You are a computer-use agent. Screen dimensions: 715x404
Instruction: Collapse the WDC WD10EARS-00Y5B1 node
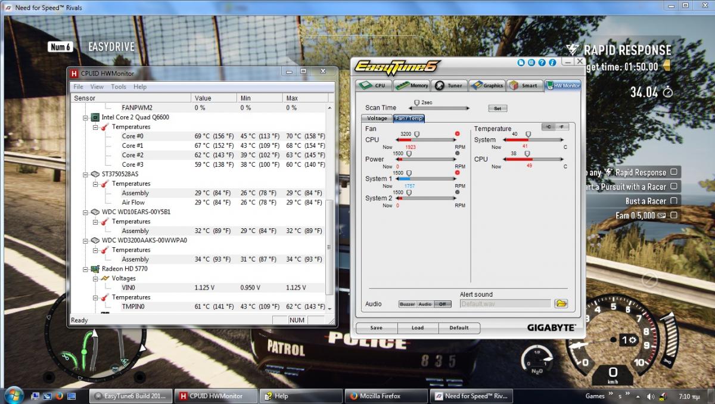[x=85, y=212]
